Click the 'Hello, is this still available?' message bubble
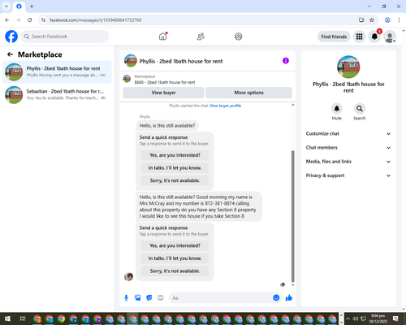Viewport: 406px width, 325px height. click(167, 126)
